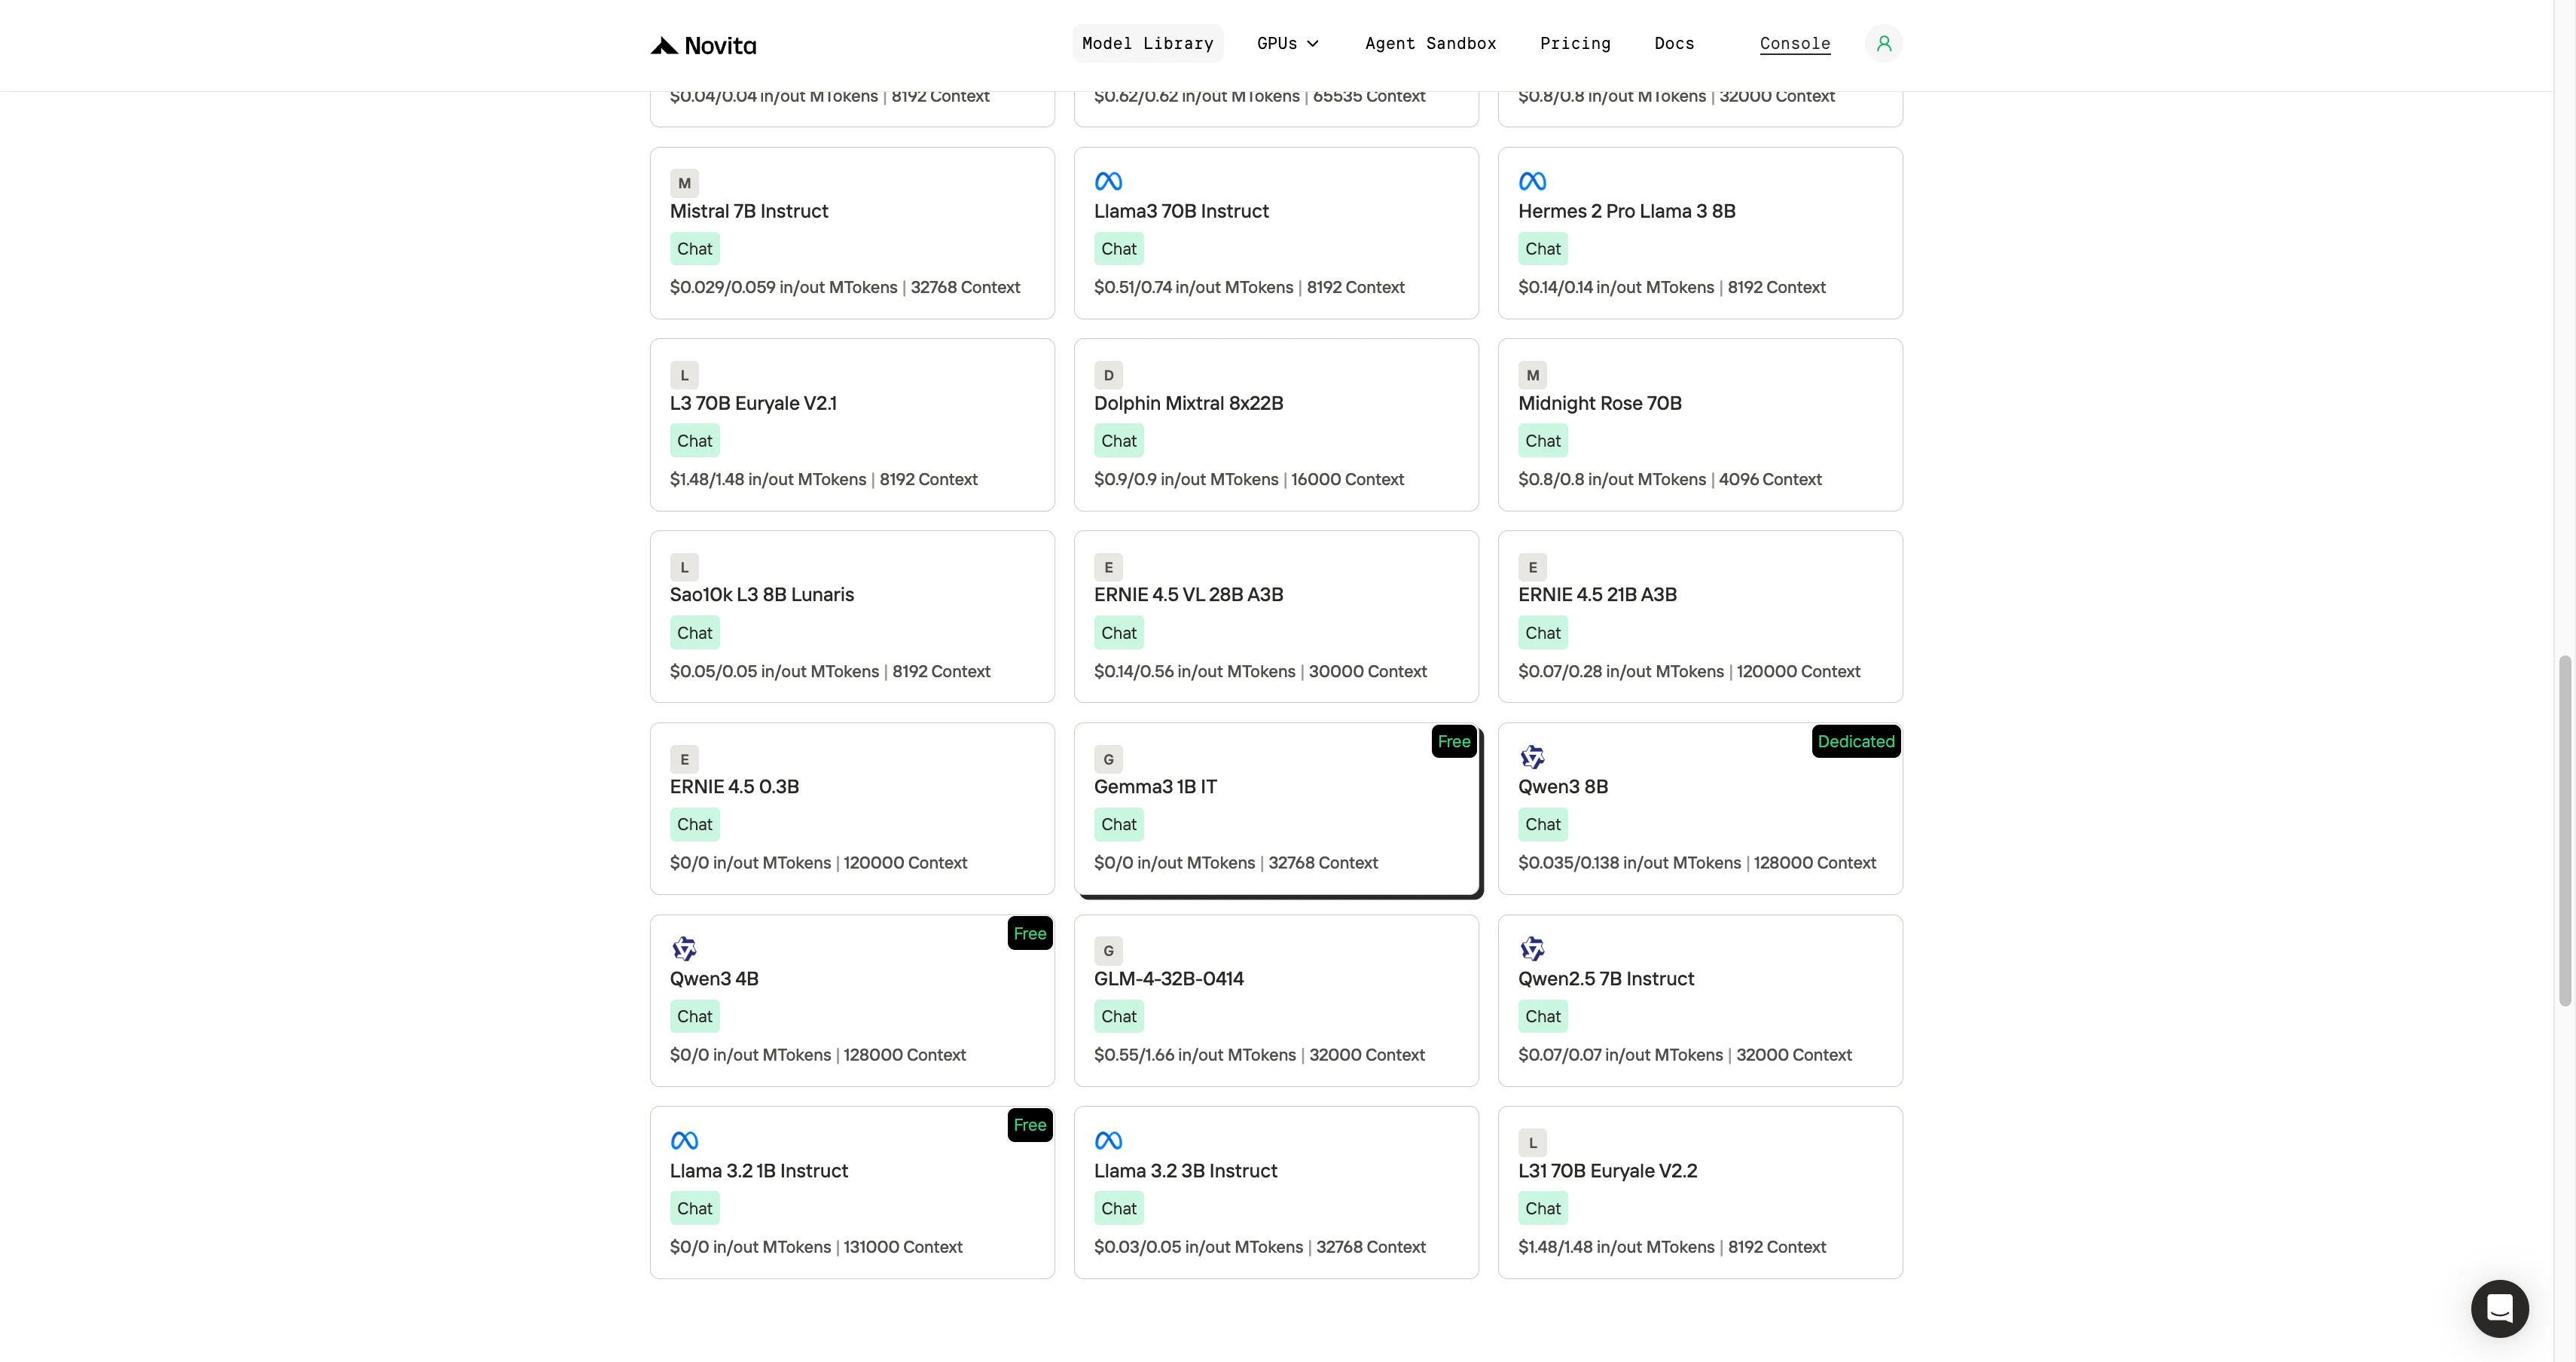The height and width of the screenshot is (1362, 2576).
Task: Click the L avatar on Sao10k L3 8B Lunaris
Action: pos(684,567)
